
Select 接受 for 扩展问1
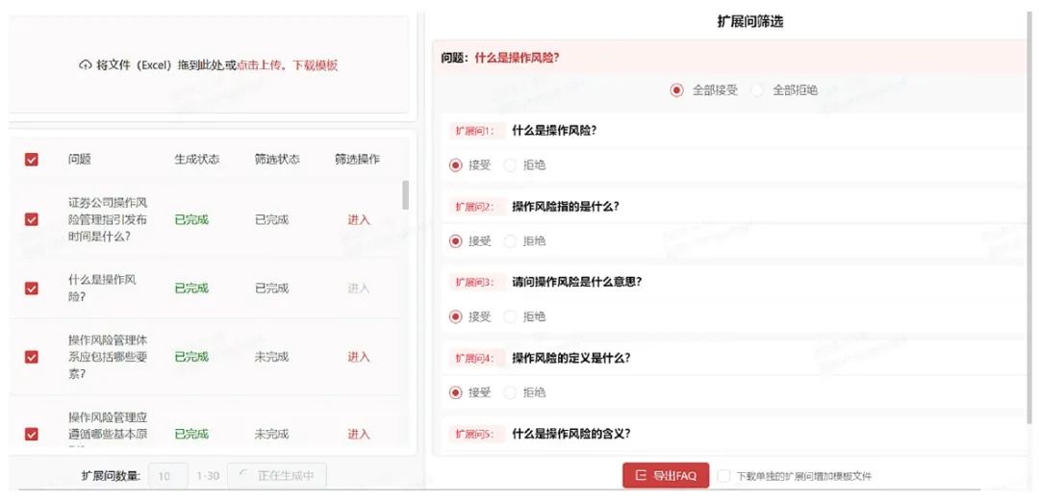click(455, 164)
